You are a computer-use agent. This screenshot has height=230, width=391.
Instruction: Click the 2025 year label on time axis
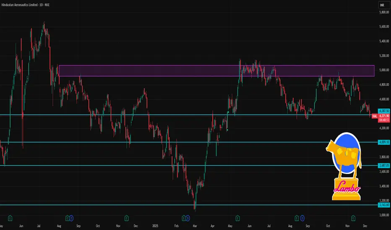tap(155, 226)
